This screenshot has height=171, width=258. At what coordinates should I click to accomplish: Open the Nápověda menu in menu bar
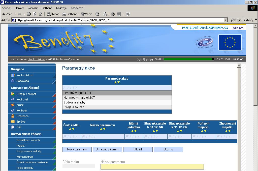click(77, 8)
